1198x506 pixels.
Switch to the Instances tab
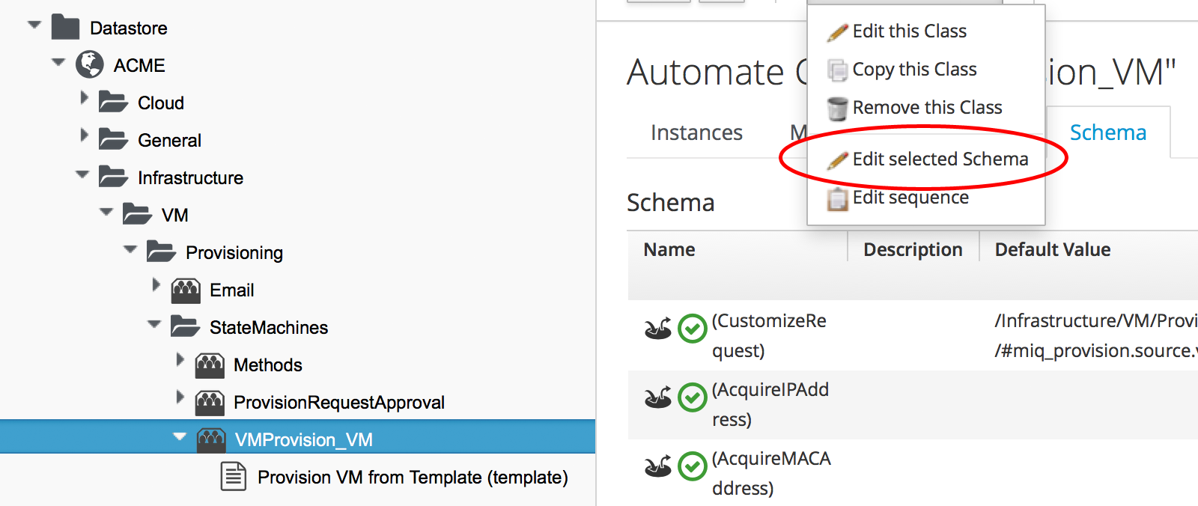pyautogui.click(x=696, y=132)
